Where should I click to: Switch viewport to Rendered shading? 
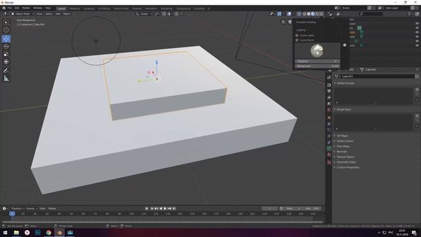(x=317, y=14)
